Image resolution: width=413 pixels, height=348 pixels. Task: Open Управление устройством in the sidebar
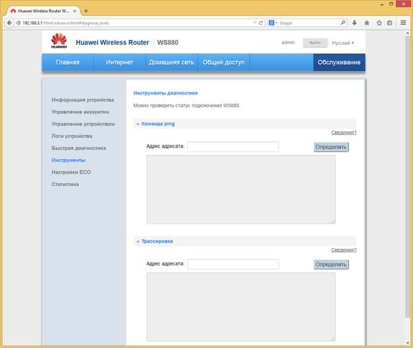pyautogui.click(x=83, y=124)
